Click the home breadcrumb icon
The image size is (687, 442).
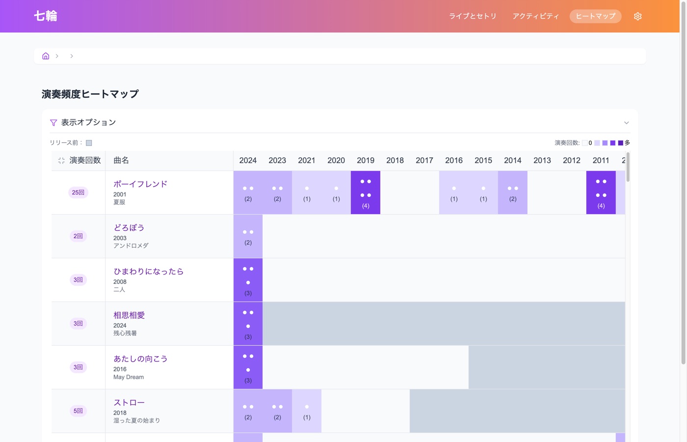(x=46, y=56)
